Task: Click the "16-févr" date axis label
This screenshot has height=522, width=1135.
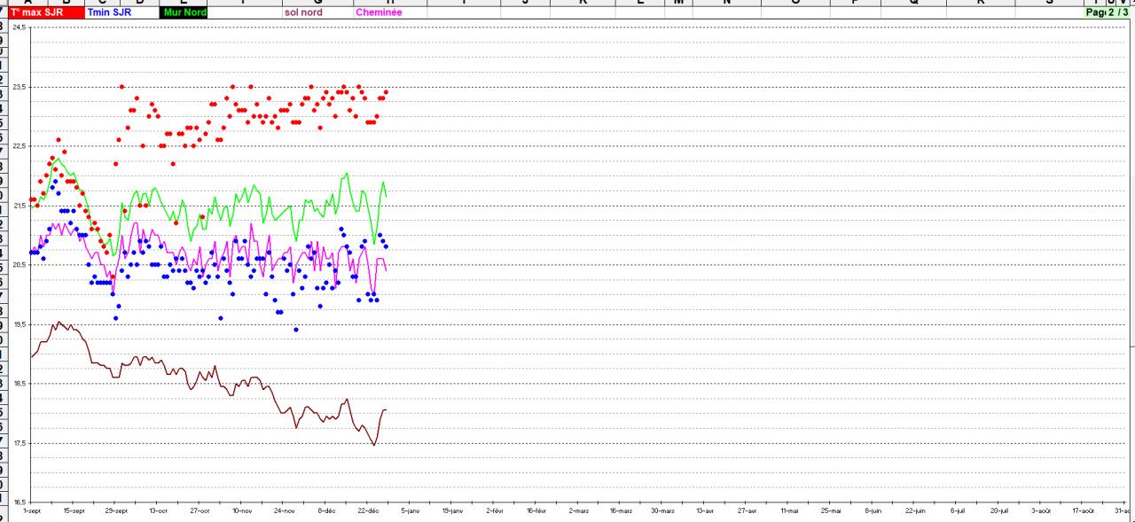Action: (x=536, y=511)
